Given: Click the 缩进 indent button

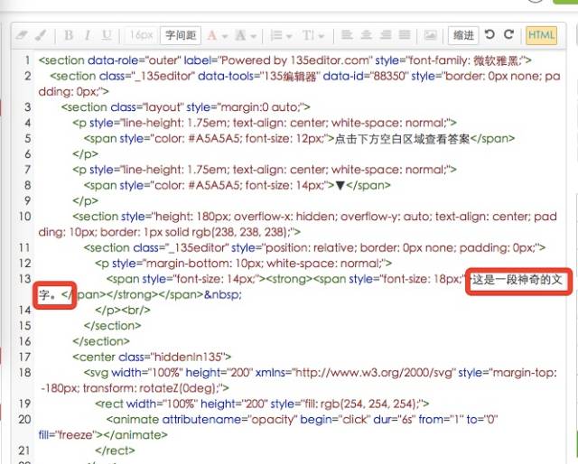Looking at the screenshot, I should point(463,35).
